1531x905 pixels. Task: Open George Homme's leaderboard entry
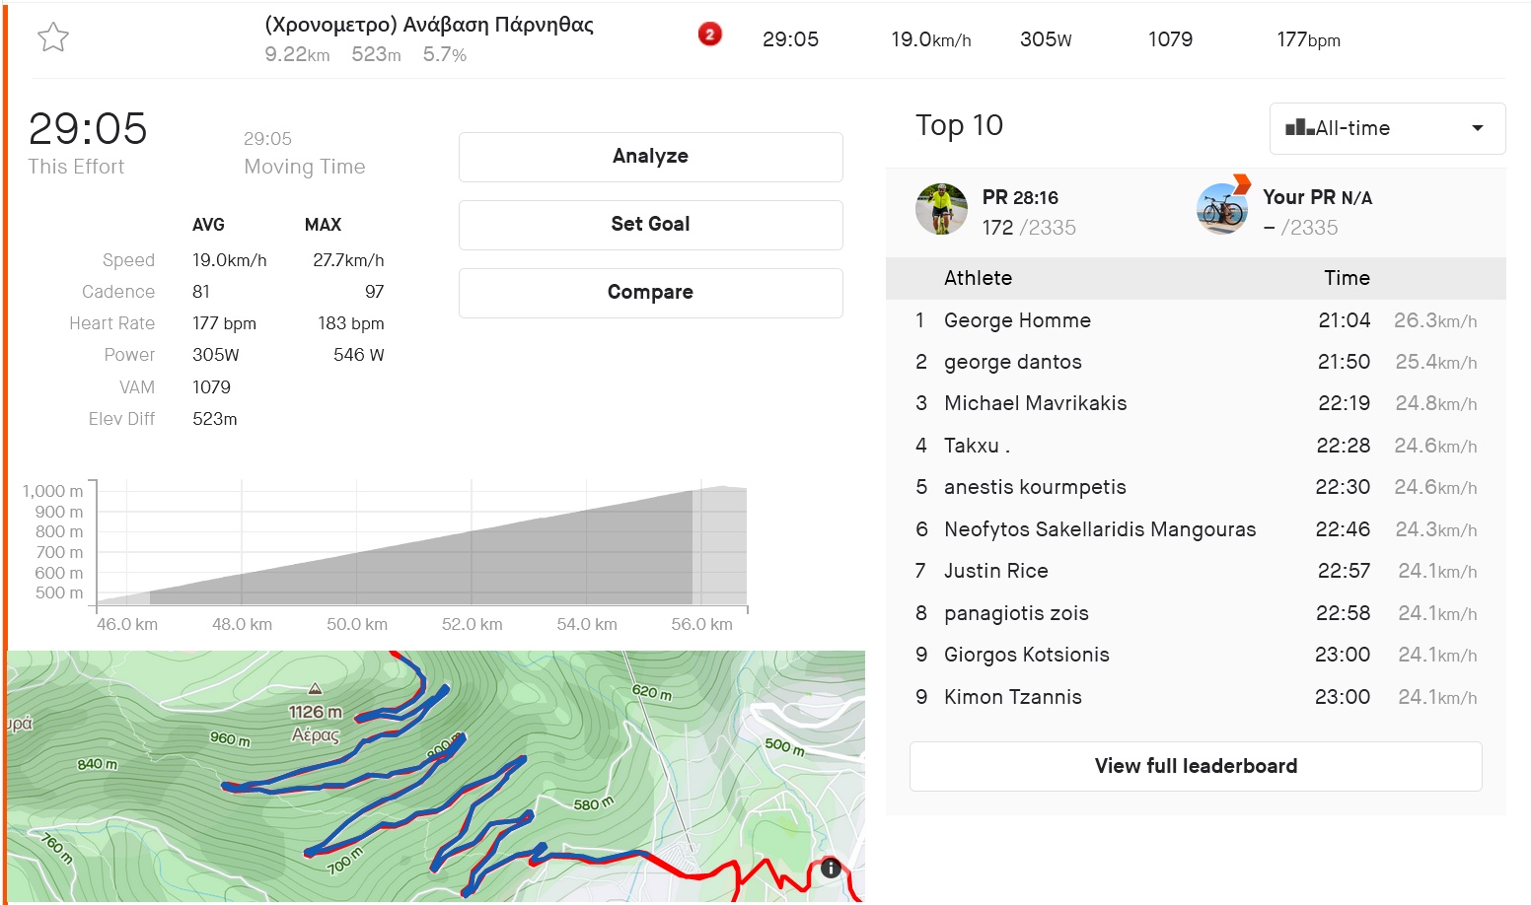click(x=1017, y=320)
